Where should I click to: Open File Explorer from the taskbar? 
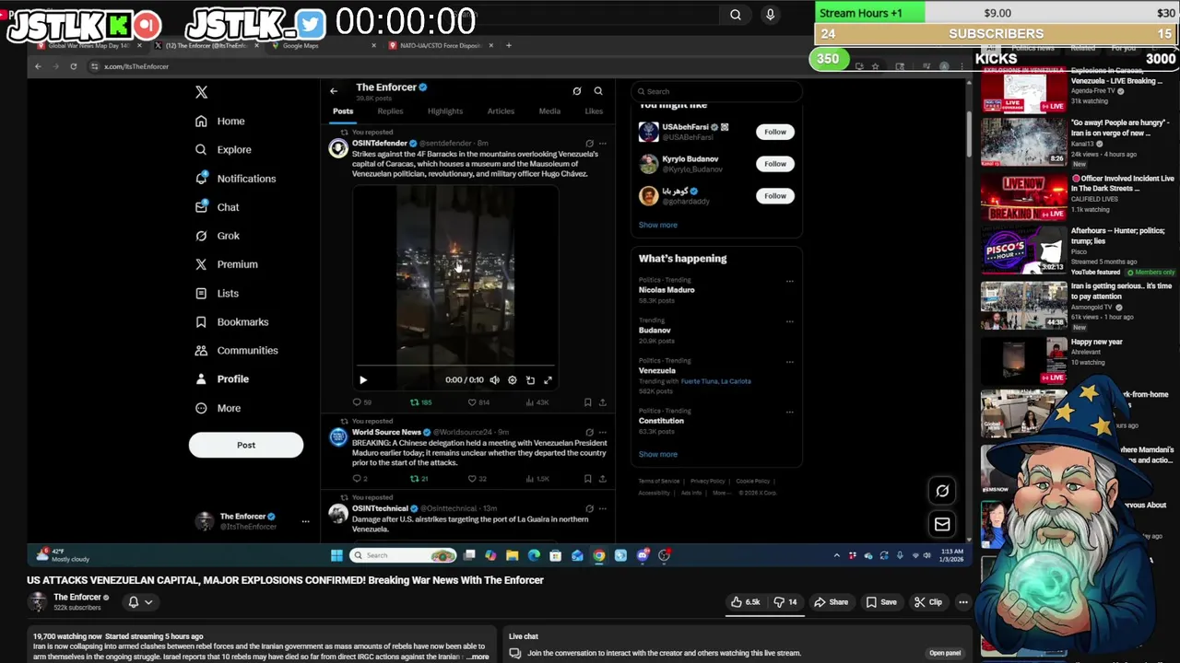pyautogui.click(x=513, y=555)
